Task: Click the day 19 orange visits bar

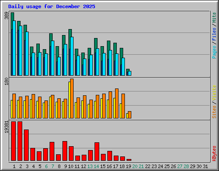Action: tap(130, 115)
